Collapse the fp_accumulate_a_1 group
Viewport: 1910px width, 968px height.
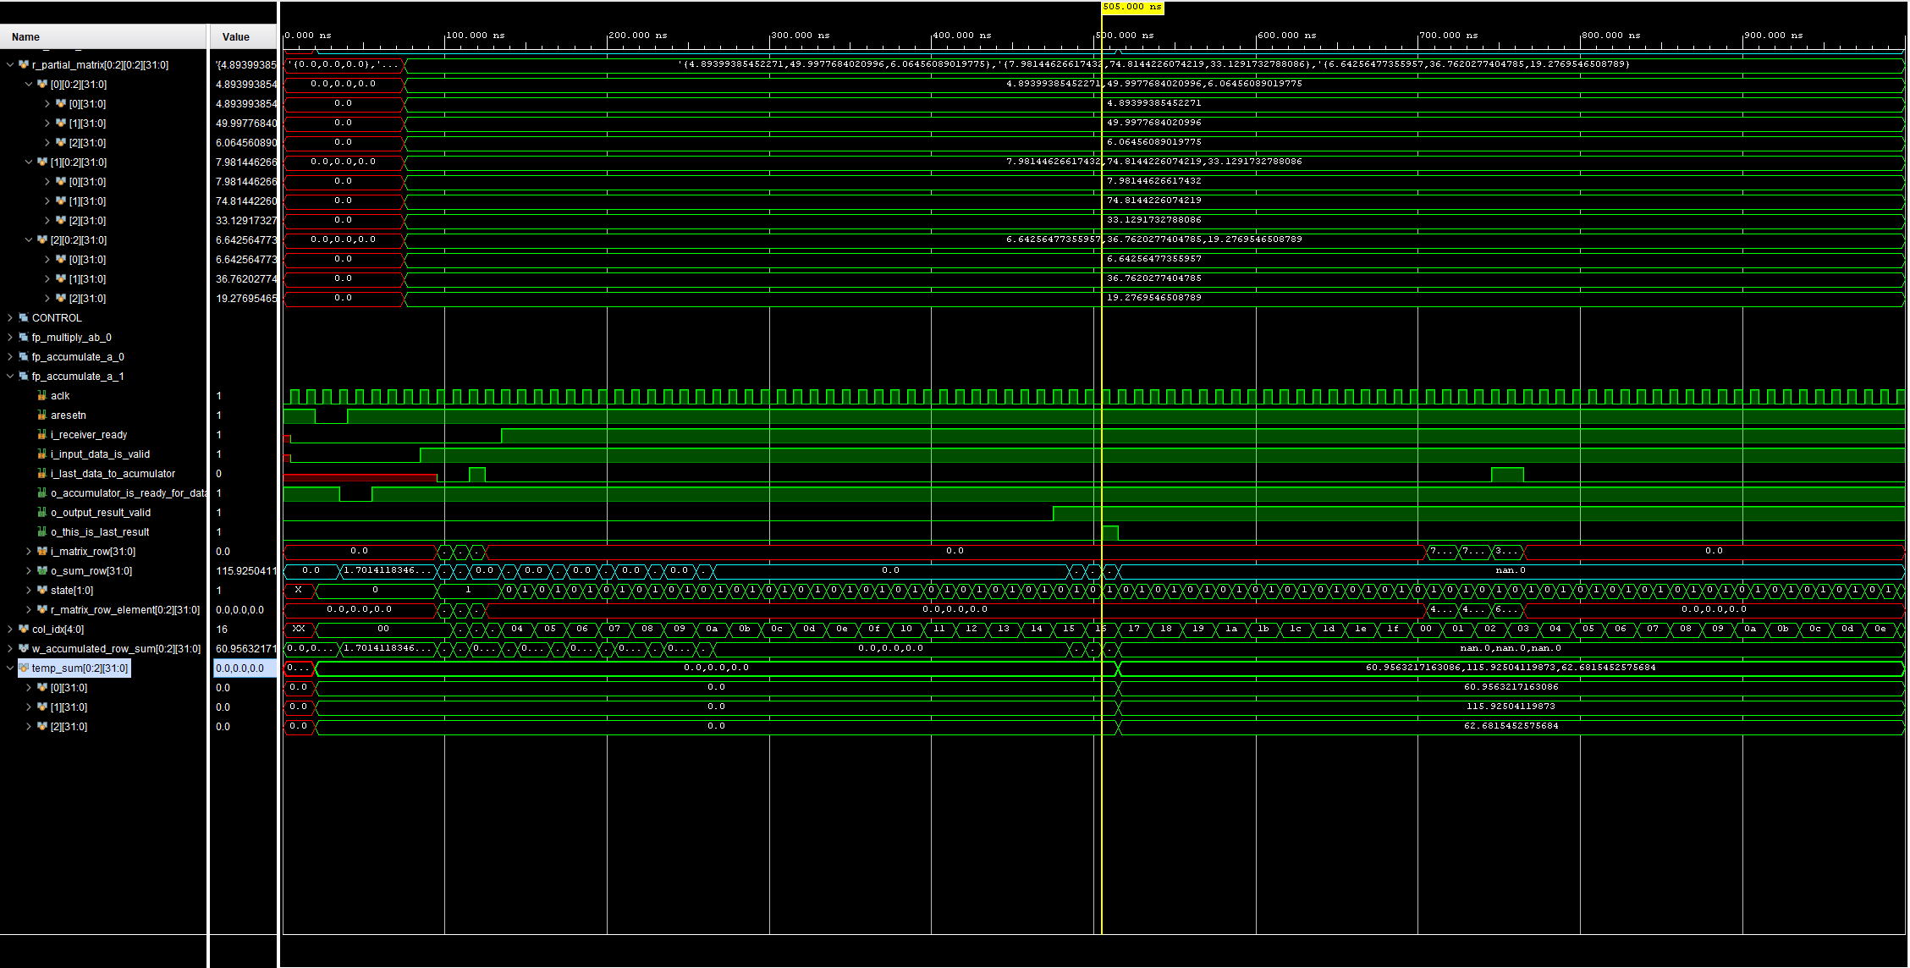click(10, 377)
